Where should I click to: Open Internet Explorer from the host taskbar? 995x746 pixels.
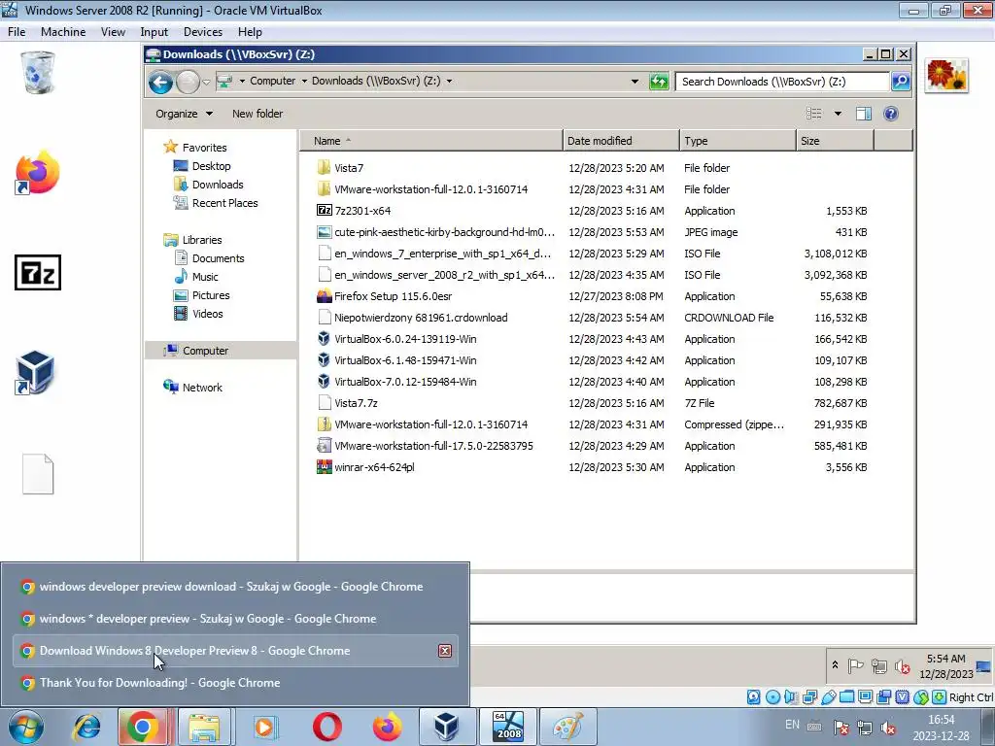86,727
